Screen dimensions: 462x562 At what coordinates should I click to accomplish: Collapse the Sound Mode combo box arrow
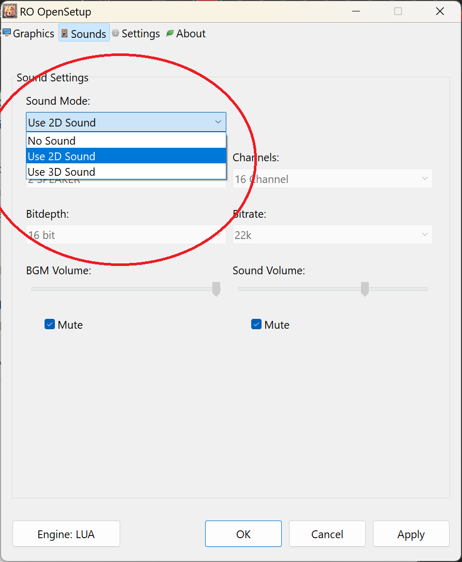218,122
